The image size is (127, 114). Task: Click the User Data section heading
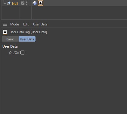[10, 46]
